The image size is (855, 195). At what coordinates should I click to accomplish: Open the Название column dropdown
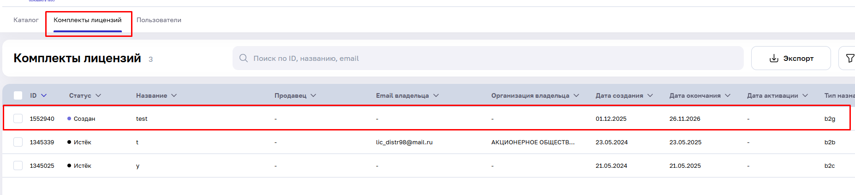(x=174, y=95)
